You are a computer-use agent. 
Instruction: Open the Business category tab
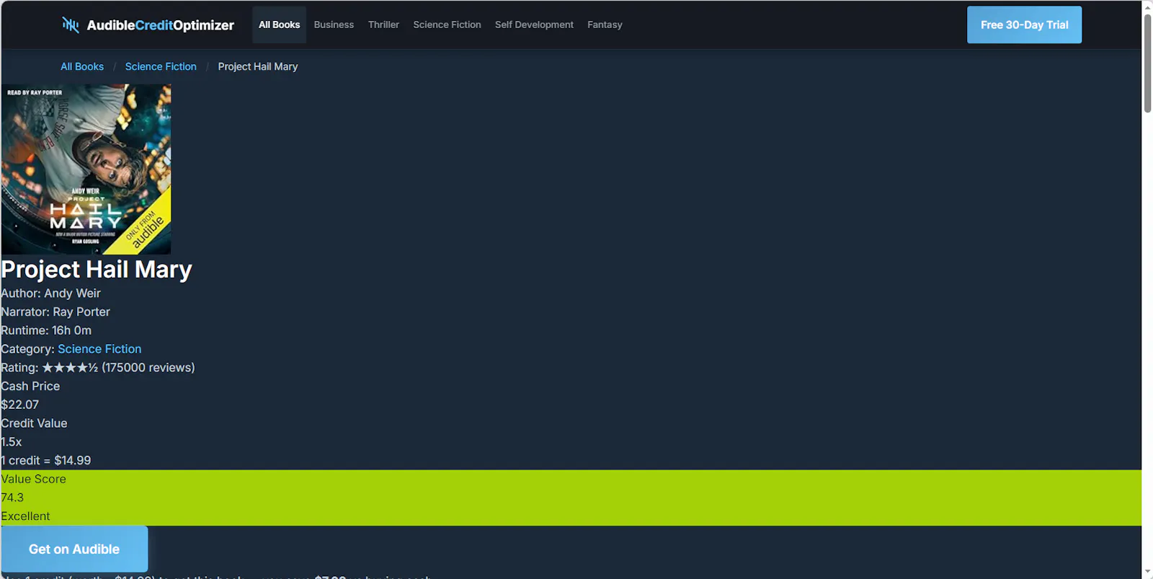click(334, 25)
